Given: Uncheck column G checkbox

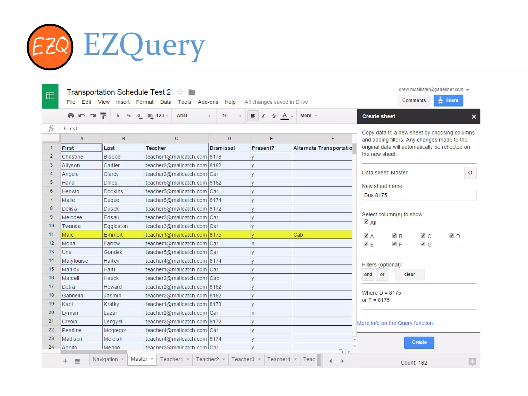Looking at the screenshot, I should [x=423, y=244].
